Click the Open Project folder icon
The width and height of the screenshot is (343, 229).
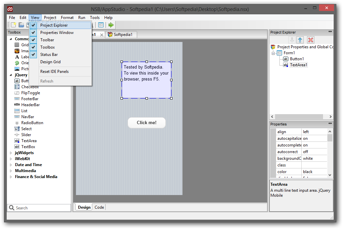21,25
